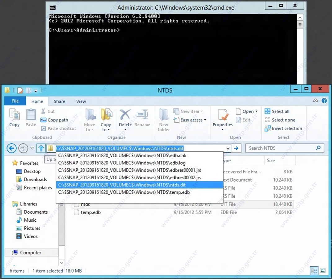Rename the selected file
This screenshot has width=332, height=279.
[142, 118]
